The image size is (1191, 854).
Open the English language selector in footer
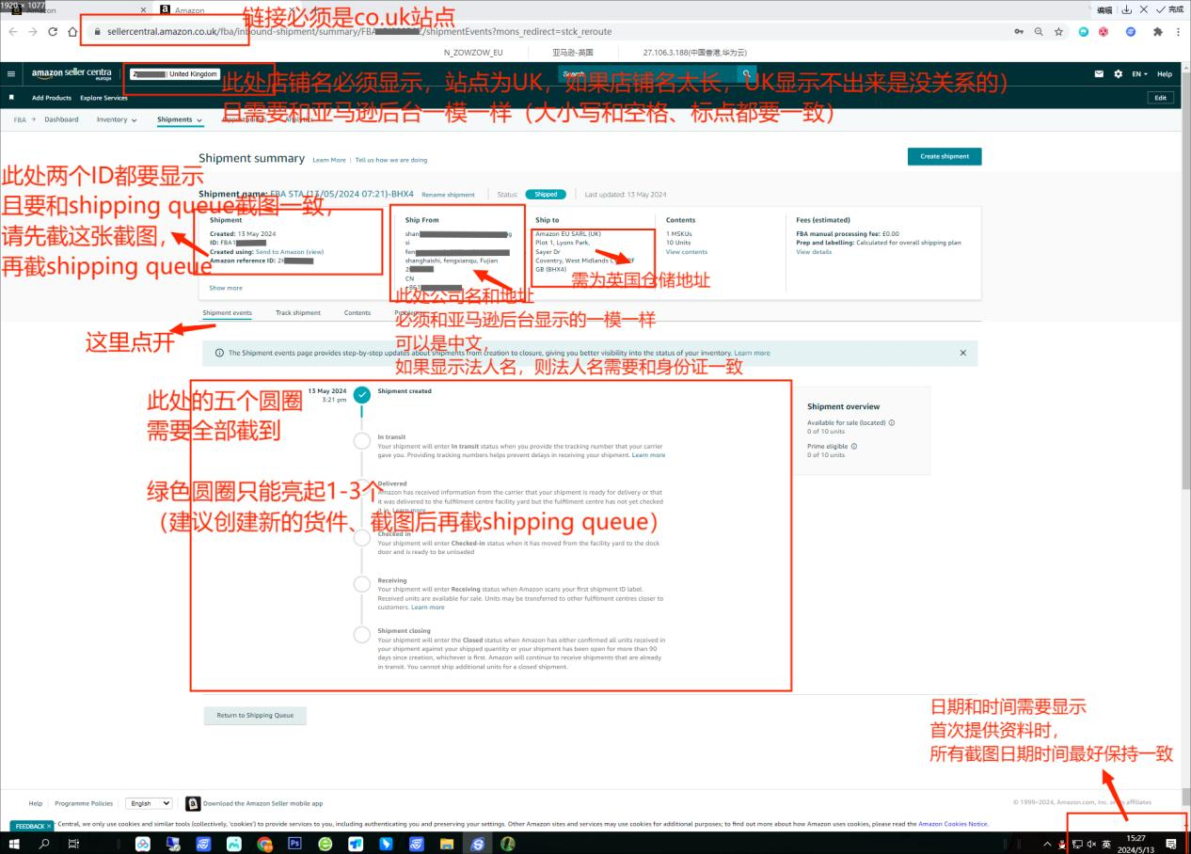[150, 803]
